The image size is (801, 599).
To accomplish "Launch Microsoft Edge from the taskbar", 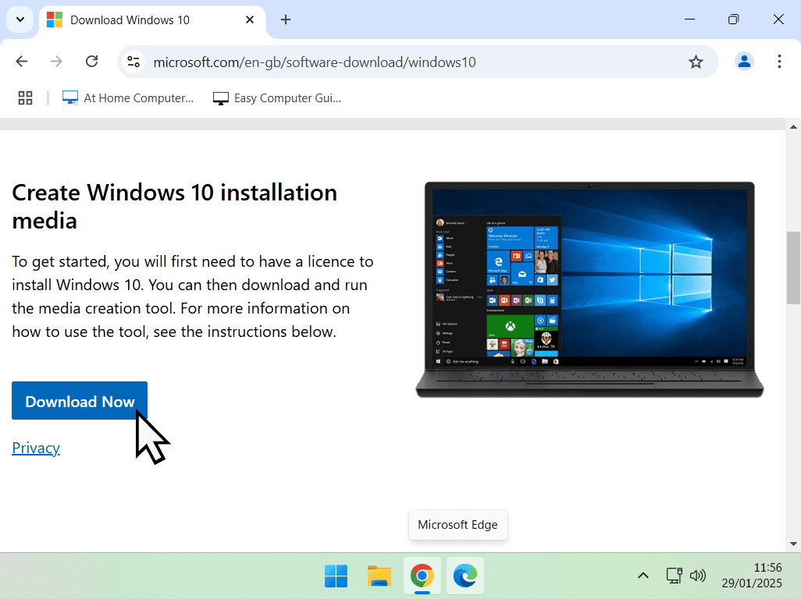I will click(x=465, y=576).
